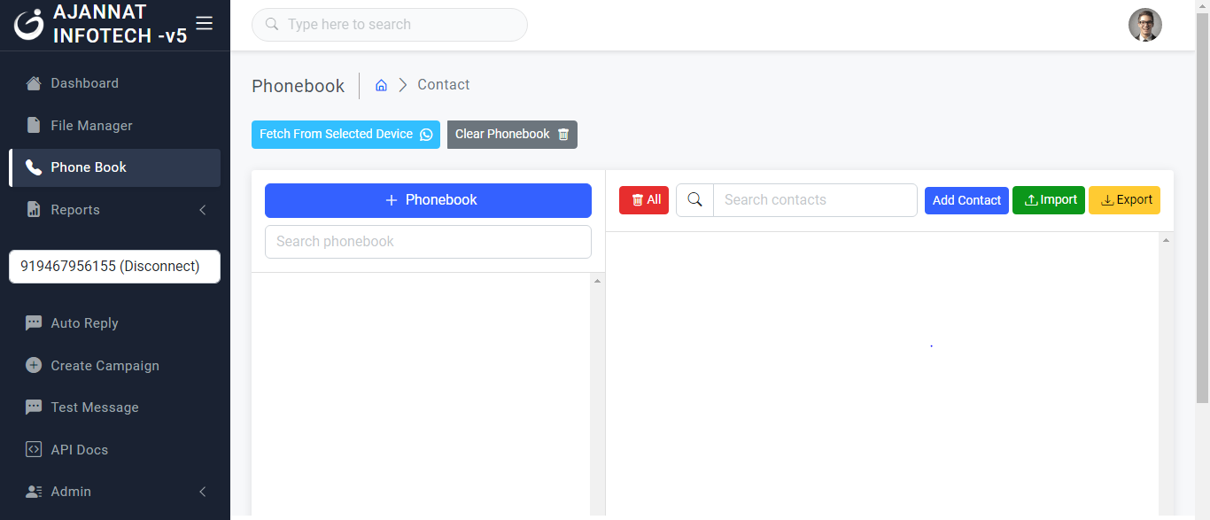Select Phone Book in the sidebar
This screenshot has width=1210, height=520.
pyautogui.click(x=89, y=167)
